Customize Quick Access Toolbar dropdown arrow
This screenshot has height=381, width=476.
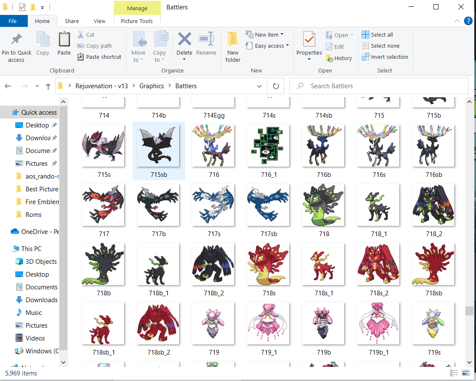click(x=43, y=7)
